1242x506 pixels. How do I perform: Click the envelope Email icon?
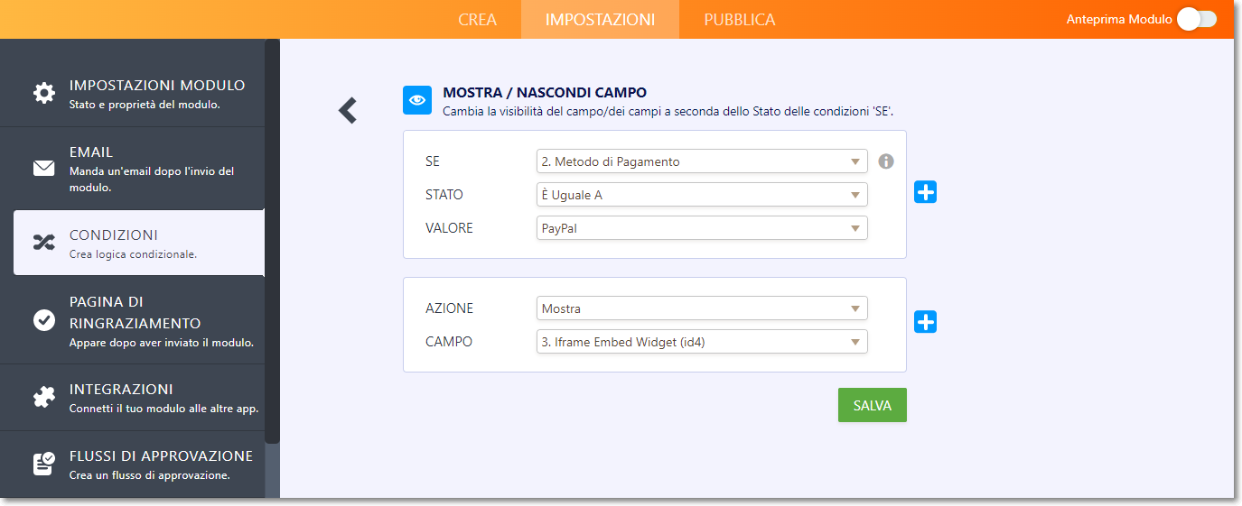click(43, 168)
